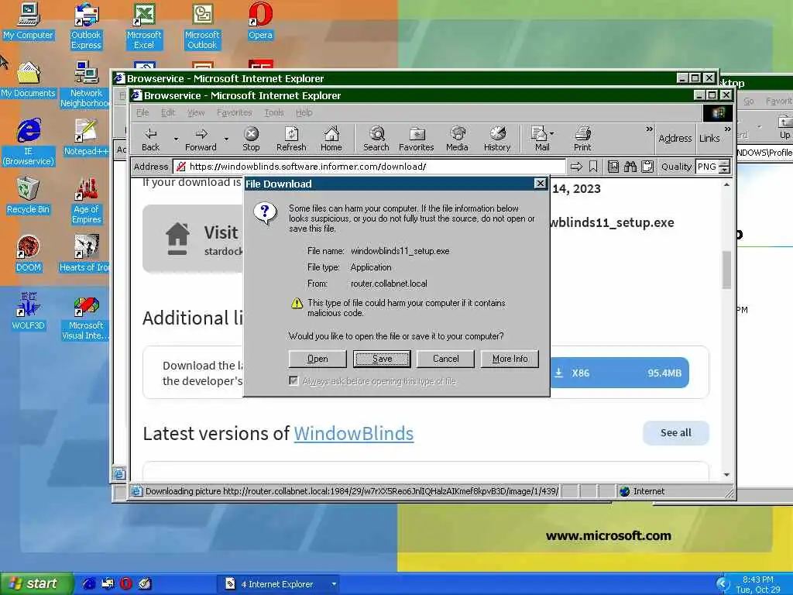Expand the Links bar chevron
The height and width of the screenshot is (595, 793).
(x=727, y=129)
